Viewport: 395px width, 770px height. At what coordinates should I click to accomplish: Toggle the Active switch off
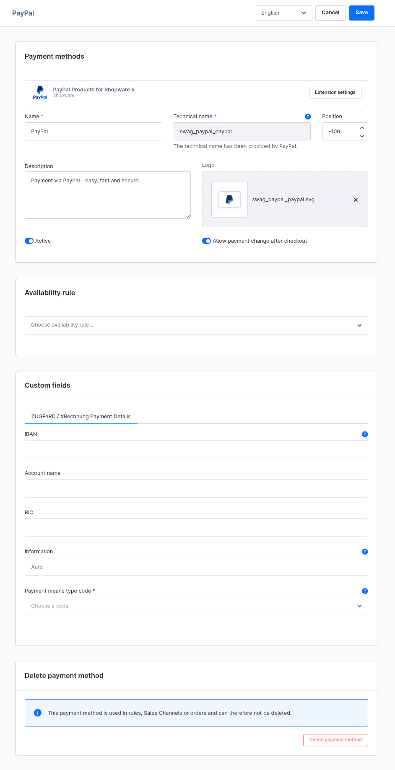click(x=29, y=241)
